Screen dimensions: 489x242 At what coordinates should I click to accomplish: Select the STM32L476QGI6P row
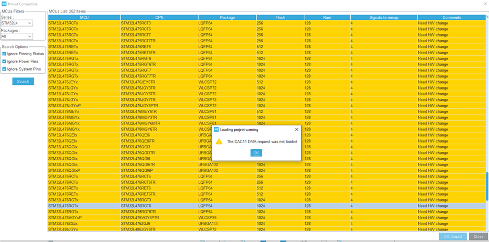267,171
